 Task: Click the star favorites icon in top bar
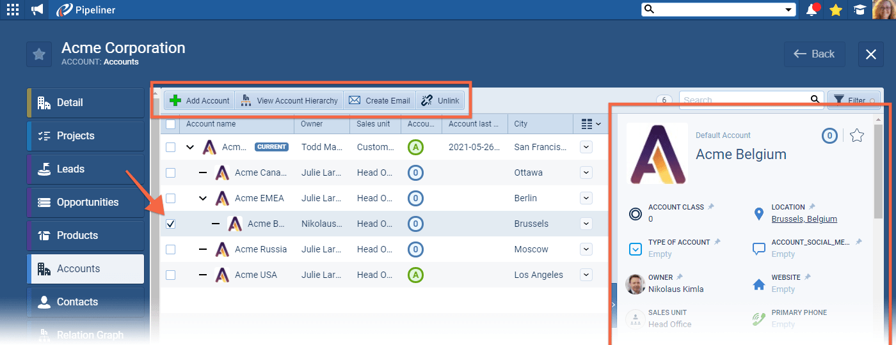[x=835, y=10]
